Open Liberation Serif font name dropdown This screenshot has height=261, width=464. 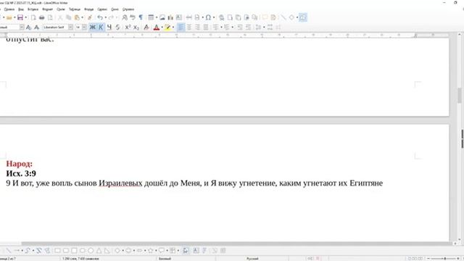70,28
